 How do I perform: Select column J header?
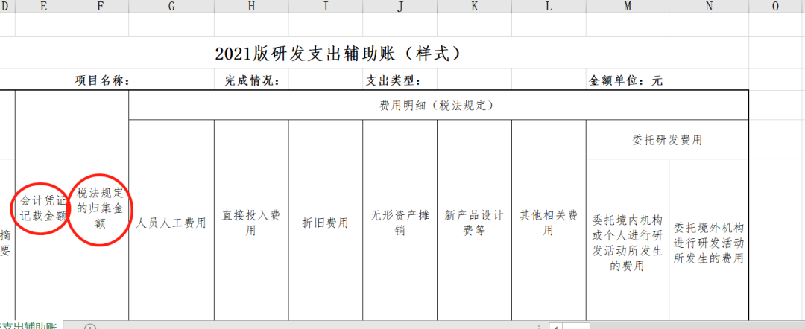[400, 6]
